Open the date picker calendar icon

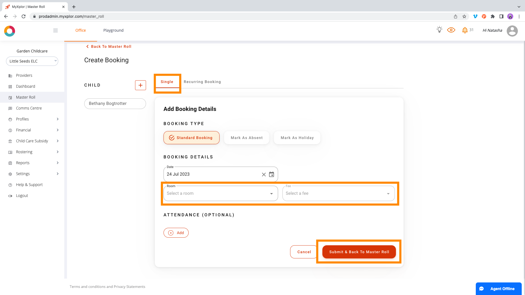272,175
